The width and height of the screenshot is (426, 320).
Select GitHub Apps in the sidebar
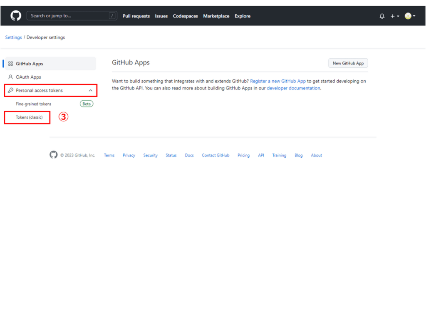pyautogui.click(x=50, y=64)
